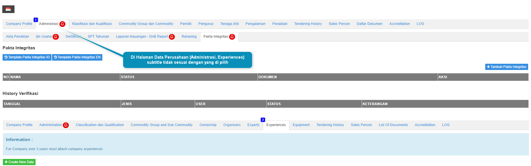
Task: Click the AKSI column header
Action: pyautogui.click(x=483, y=77)
